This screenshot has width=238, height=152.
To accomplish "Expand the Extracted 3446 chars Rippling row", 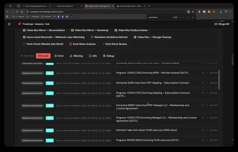I will tap(207, 83).
